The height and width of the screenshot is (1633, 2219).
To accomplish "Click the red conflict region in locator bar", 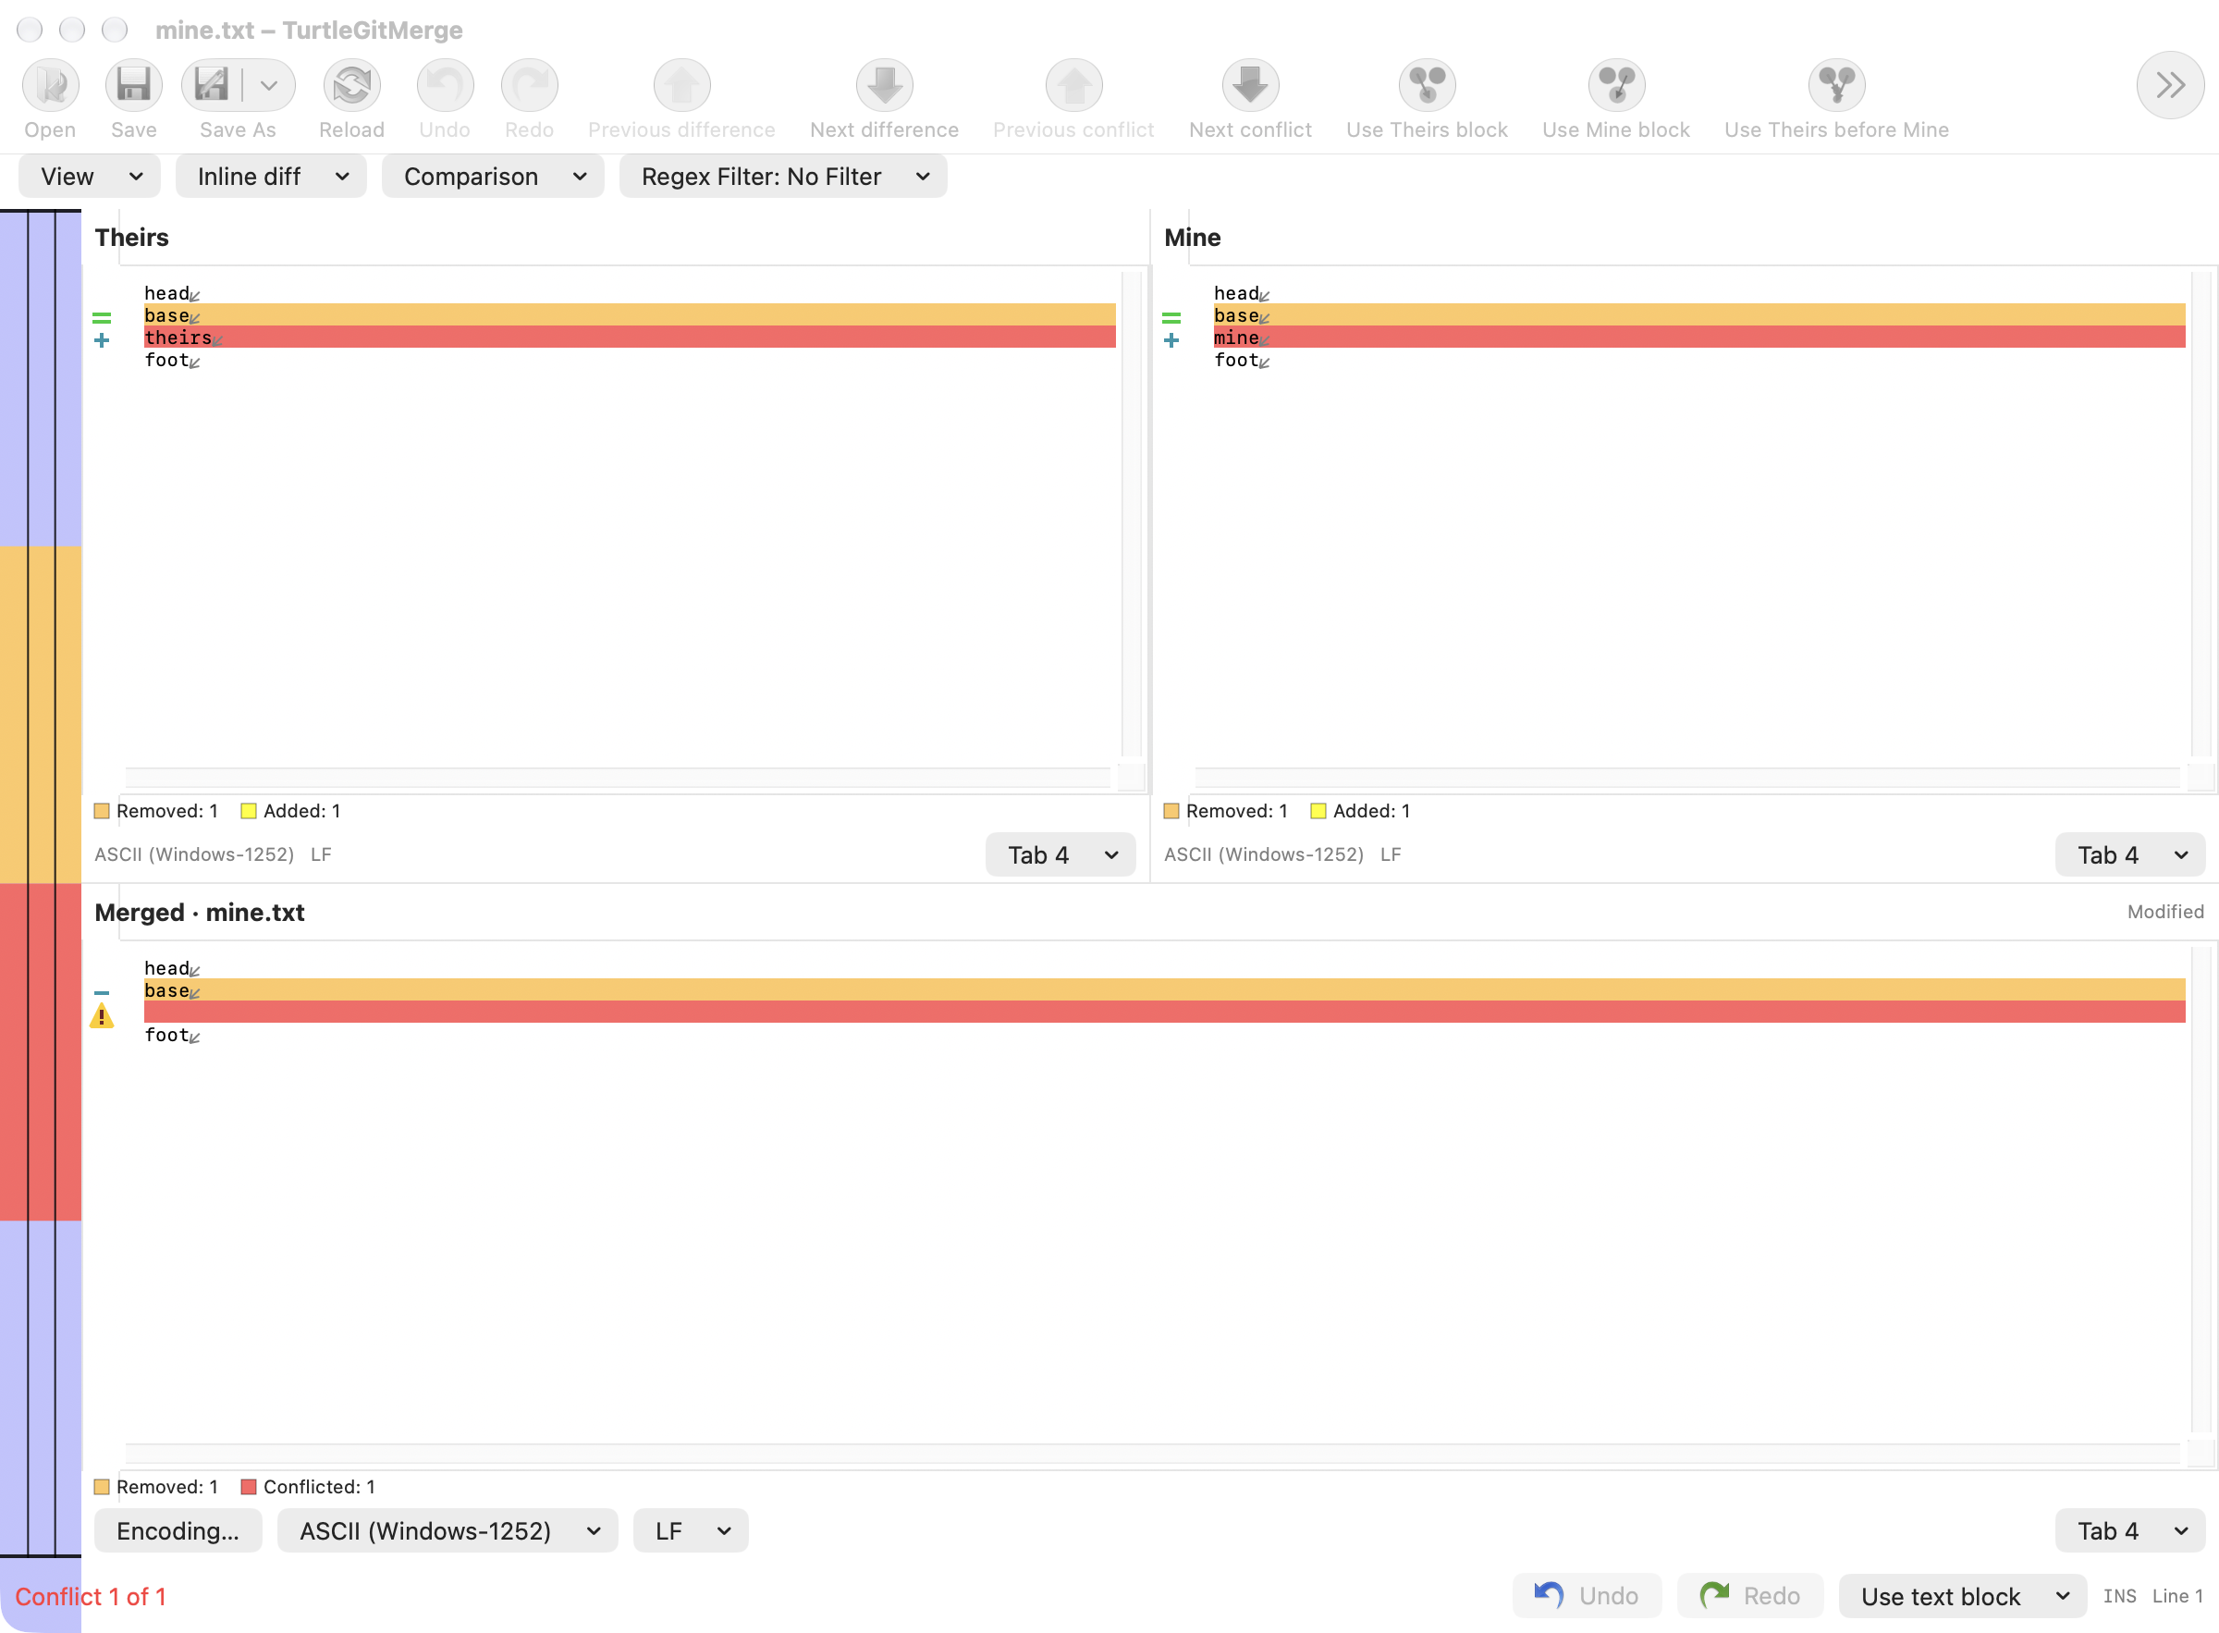I will (x=41, y=1051).
